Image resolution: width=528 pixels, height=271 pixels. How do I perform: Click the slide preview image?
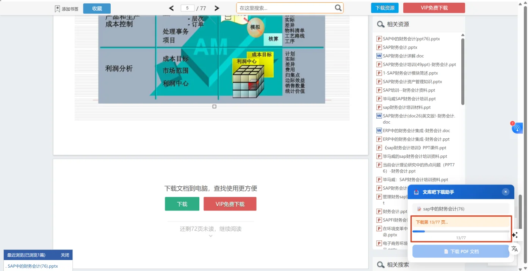tap(212, 59)
